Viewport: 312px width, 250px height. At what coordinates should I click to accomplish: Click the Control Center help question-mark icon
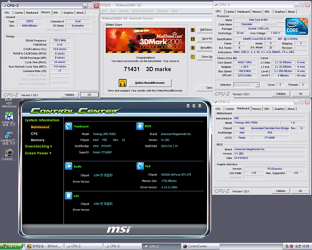(188, 105)
